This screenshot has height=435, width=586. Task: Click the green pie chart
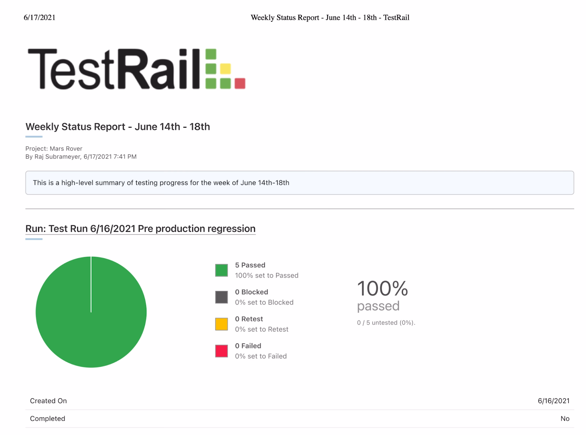91,312
